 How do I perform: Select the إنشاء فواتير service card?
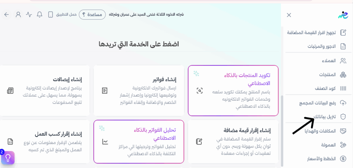[x=139, y=91]
